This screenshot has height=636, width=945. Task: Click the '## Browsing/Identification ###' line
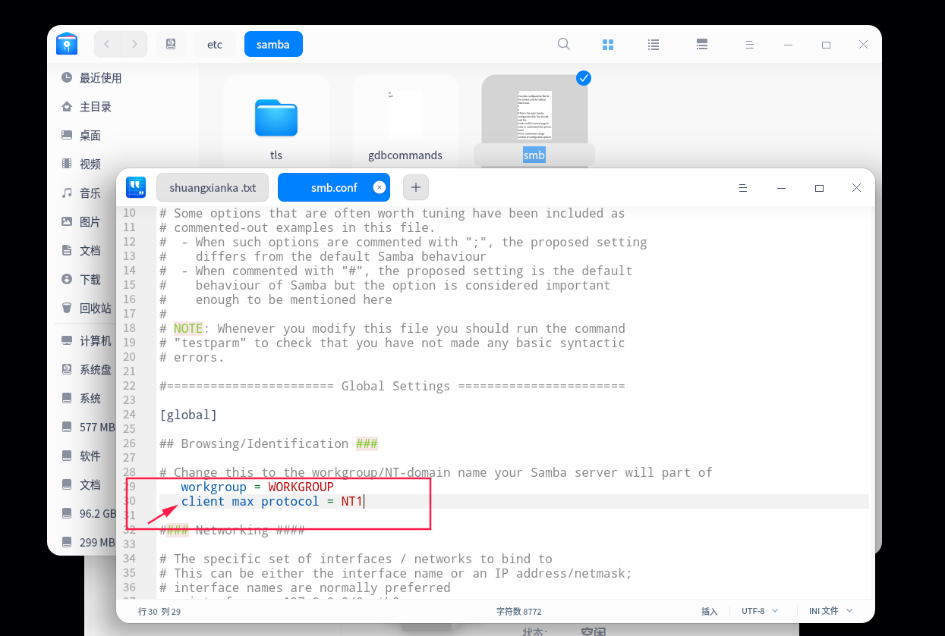269,443
